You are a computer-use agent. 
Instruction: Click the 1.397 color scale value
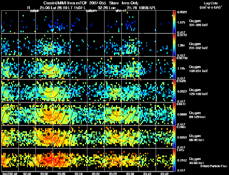pos(181,45)
